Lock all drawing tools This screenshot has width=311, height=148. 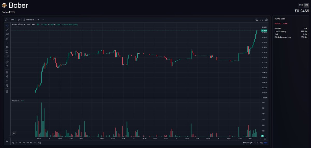[7, 81]
